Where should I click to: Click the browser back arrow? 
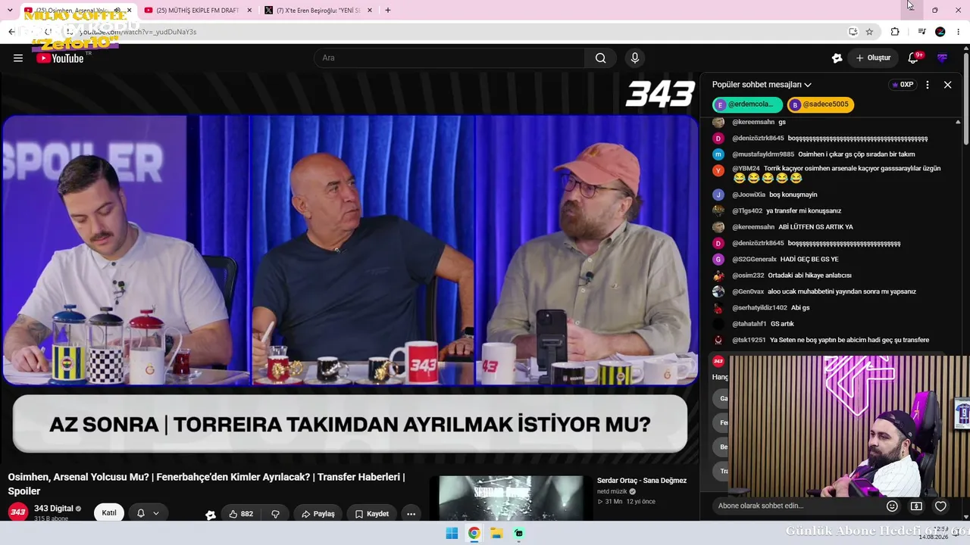click(x=11, y=32)
